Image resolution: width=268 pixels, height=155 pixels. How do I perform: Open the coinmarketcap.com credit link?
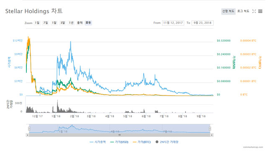pos(253,147)
